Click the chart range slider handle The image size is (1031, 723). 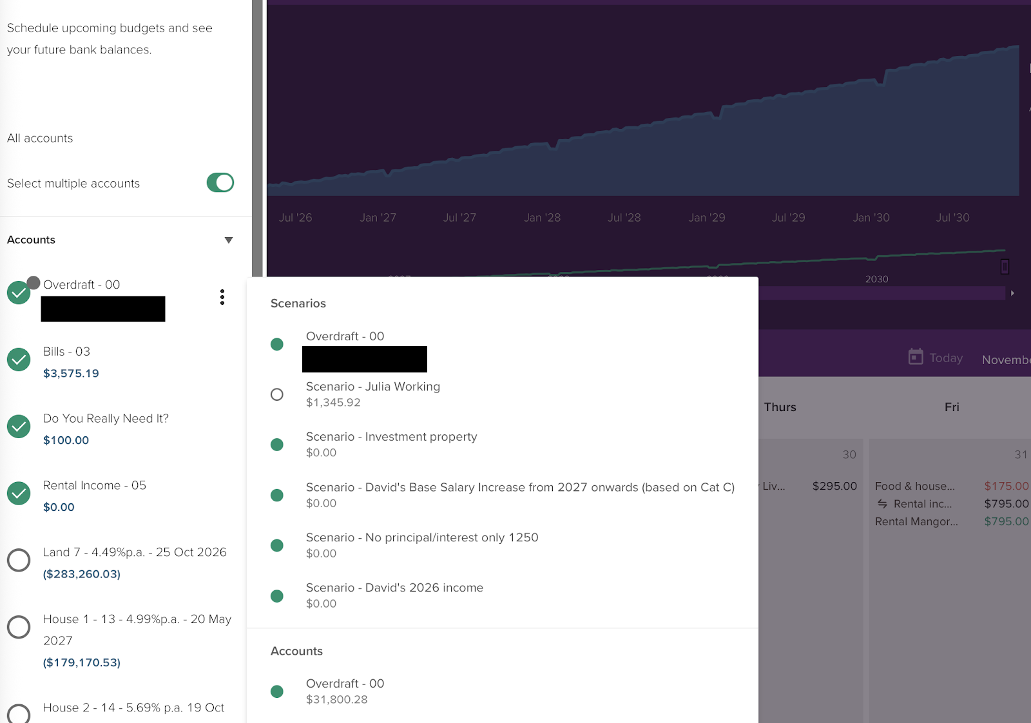coord(1005,267)
